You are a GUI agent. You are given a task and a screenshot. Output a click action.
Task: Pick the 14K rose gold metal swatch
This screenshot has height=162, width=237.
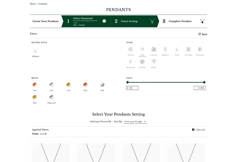(x=34, y=85)
